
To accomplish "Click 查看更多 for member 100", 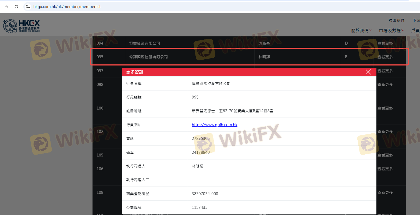I will pyautogui.click(x=385, y=108).
